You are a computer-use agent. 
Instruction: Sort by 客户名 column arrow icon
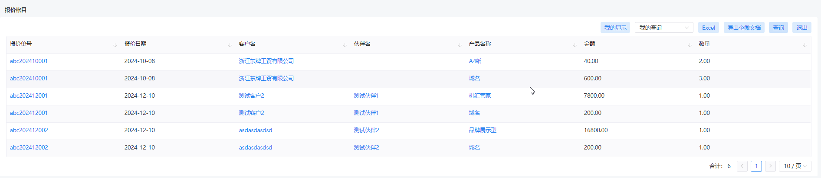tap(345, 45)
